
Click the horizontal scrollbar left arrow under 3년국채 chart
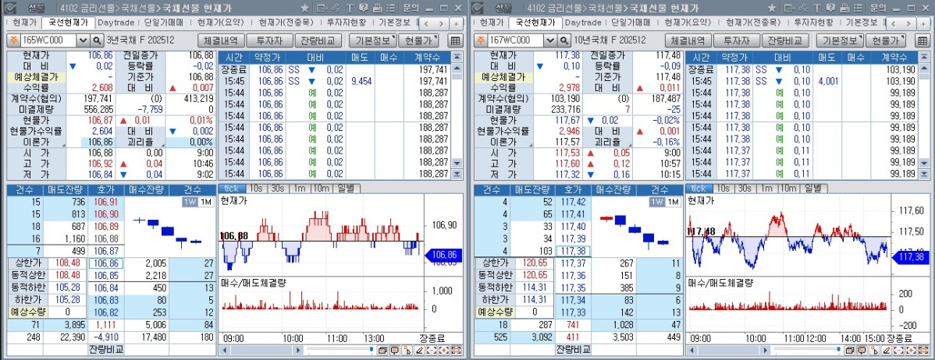[225, 350]
